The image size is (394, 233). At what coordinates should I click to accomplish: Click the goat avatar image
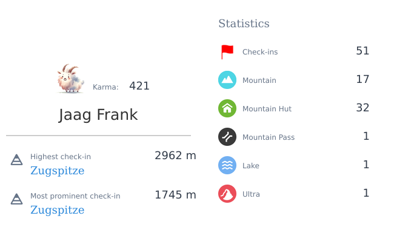click(70, 79)
